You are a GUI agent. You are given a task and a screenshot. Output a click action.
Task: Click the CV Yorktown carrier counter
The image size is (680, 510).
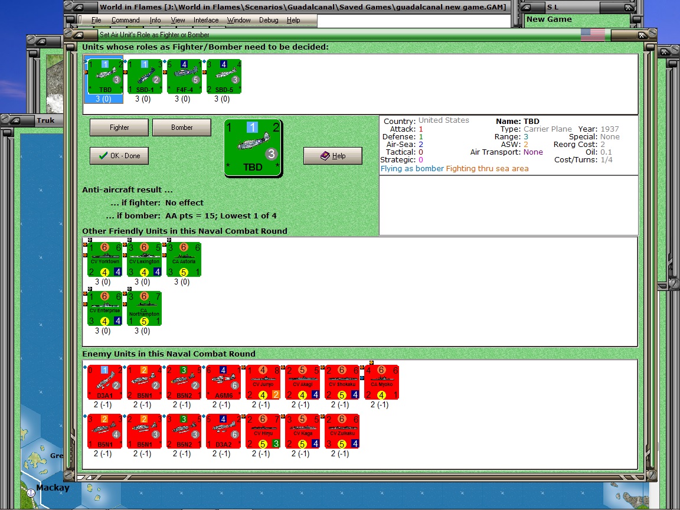pos(105,259)
